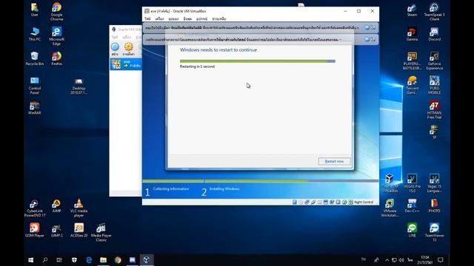Open Google Chrome desktop shortcut
The height and width of the screenshot is (266, 474).
point(56,12)
